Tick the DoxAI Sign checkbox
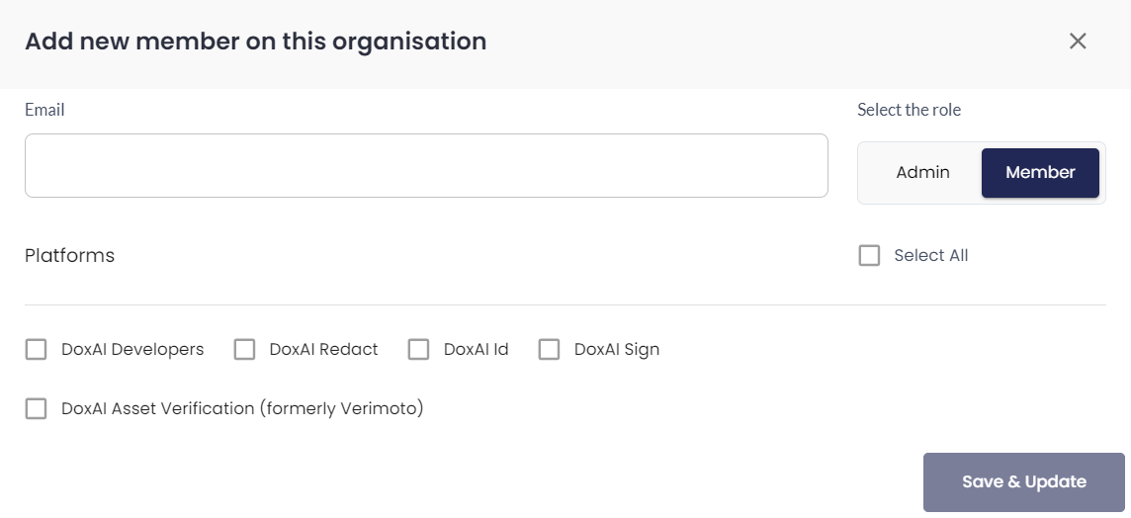Viewport: 1131px width, 518px height. pyautogui.click(x=550, y=349)
